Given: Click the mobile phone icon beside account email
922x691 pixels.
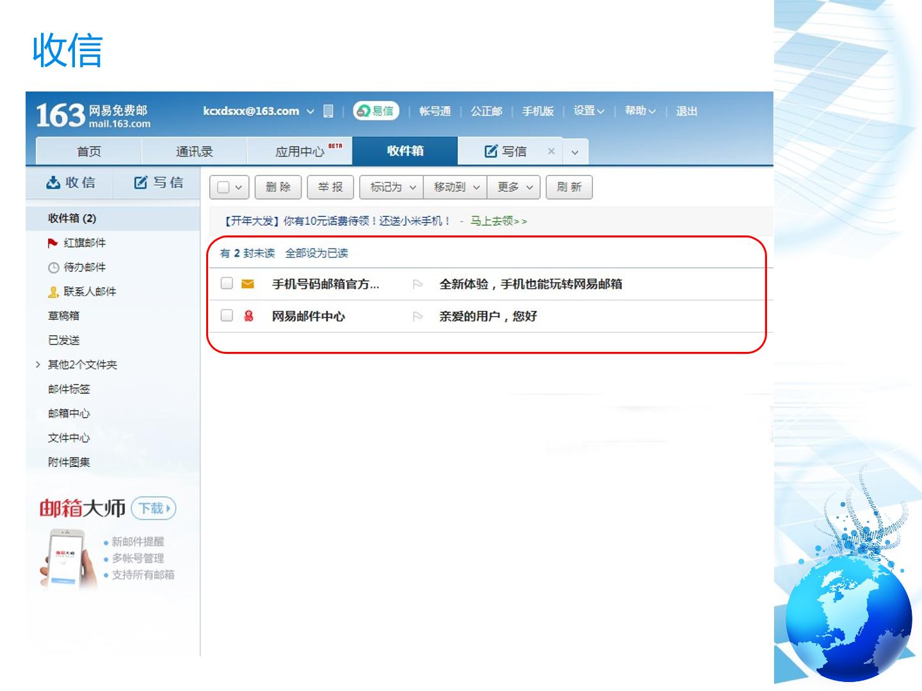Looking at the screenshot, I should (x=328, y=111).
